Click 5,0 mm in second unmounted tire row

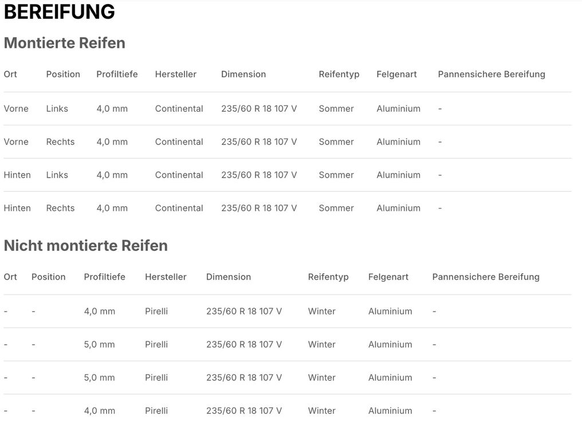click(99, 345)
